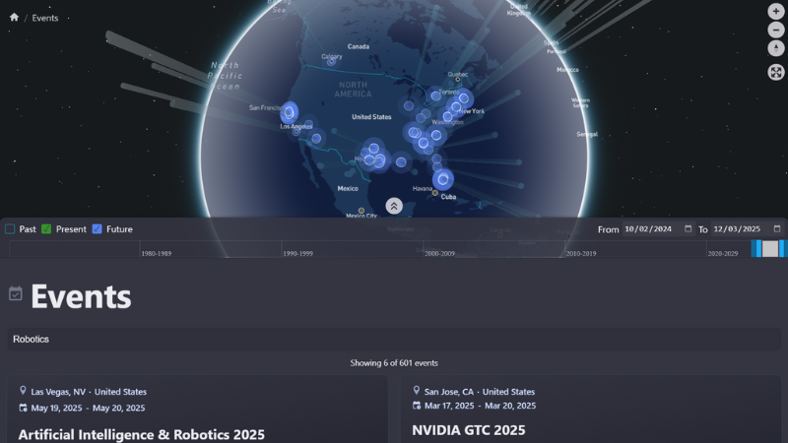Zoom out of the globe map
Viewport: 788px width, 443px height.
(776, 31)
